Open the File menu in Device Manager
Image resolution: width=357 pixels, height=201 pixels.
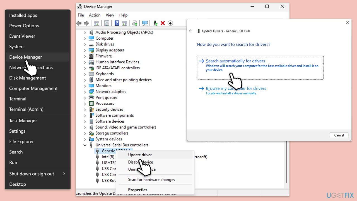pyautogui.click(x=81, y=15)
